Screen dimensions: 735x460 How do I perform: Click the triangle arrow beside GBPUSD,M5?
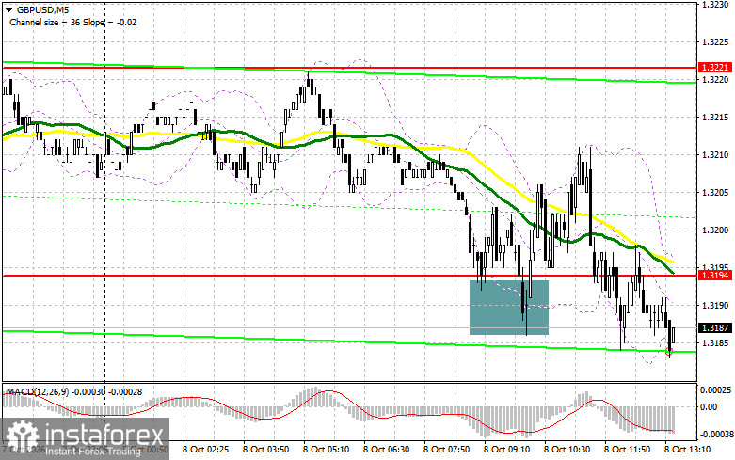pos(8,9)
